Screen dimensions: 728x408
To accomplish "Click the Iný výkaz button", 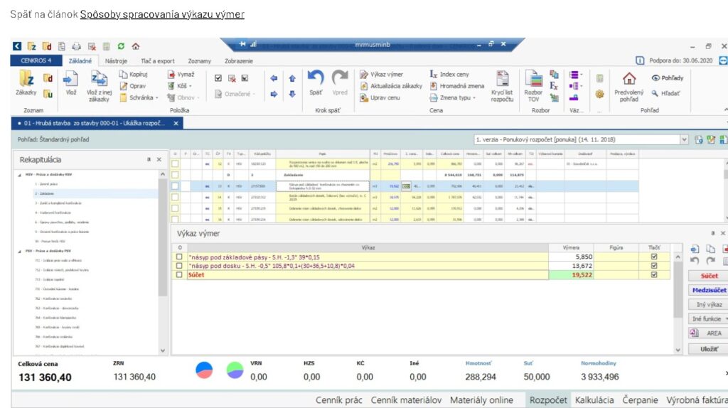I will pyautogui.click(x=709, y=304).
